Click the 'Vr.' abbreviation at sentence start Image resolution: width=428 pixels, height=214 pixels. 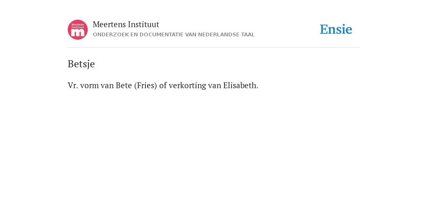73,85
